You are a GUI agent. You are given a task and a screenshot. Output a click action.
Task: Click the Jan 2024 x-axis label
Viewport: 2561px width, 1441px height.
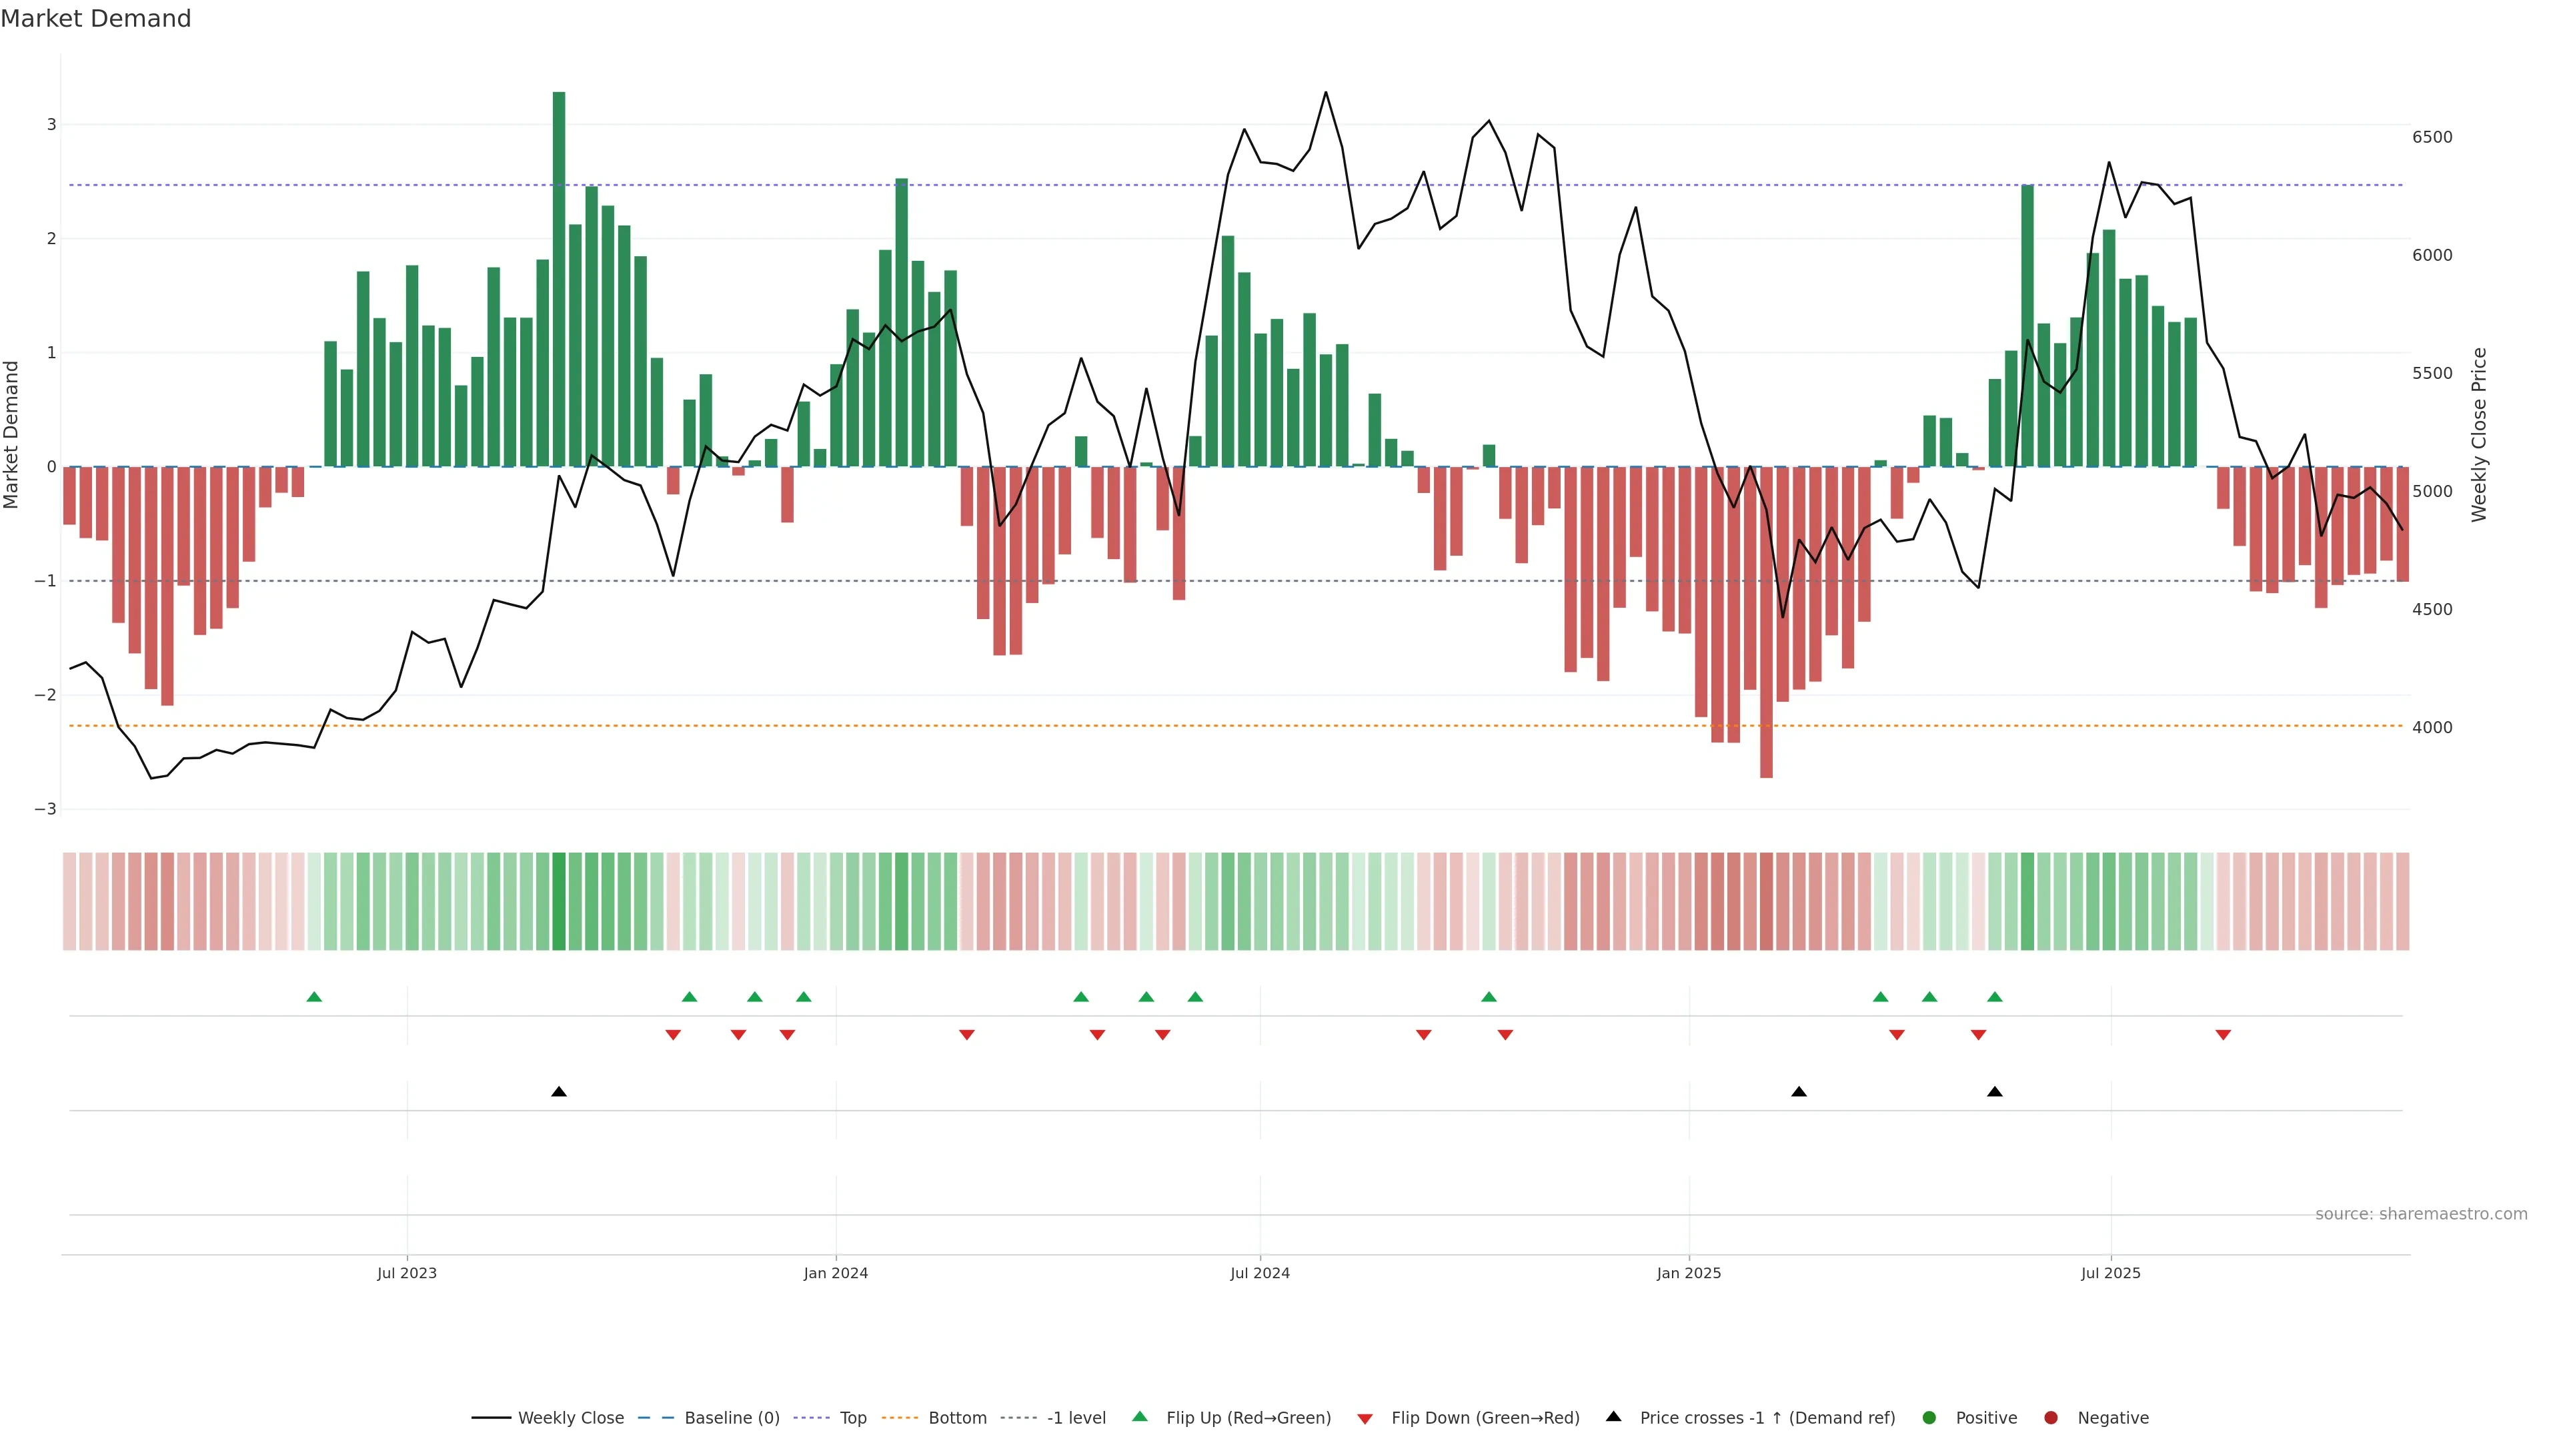pyautogui.click(x=835, y=1273)
